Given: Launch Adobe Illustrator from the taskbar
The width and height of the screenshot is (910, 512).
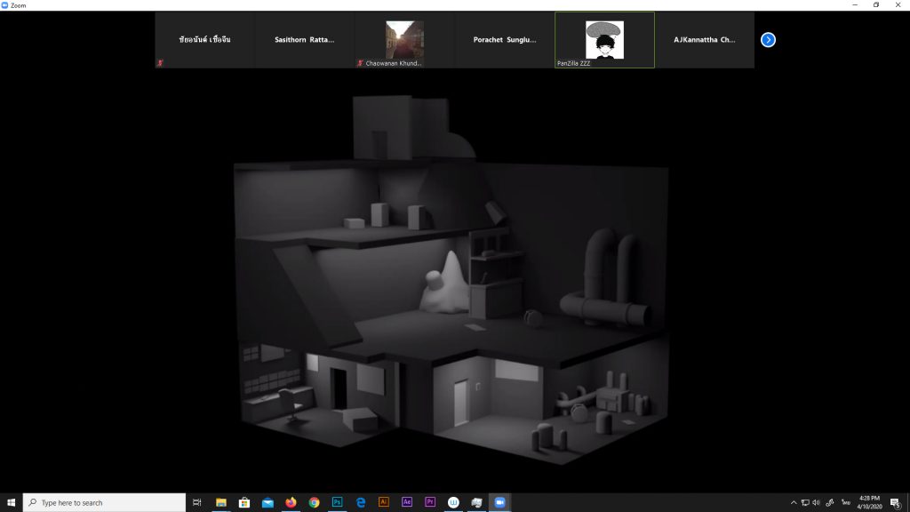Looking at the screenshot, I should tap(384, 502).
